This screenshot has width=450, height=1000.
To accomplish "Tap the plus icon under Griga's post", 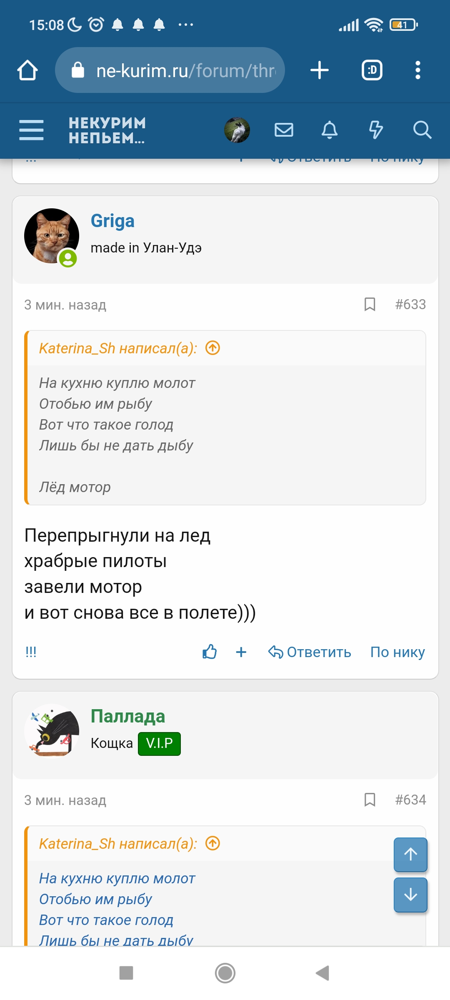I will 241,652.
